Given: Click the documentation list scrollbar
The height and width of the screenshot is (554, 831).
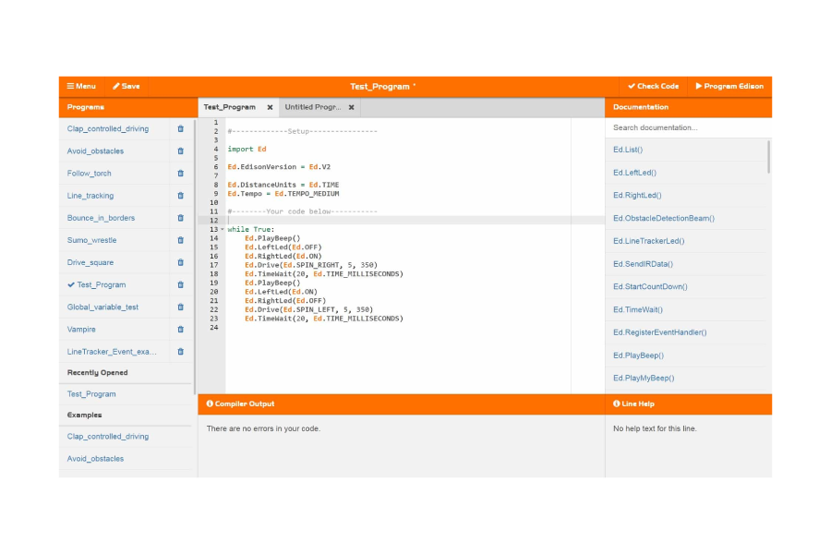Looking at the screenshot, I should point(768,157).
